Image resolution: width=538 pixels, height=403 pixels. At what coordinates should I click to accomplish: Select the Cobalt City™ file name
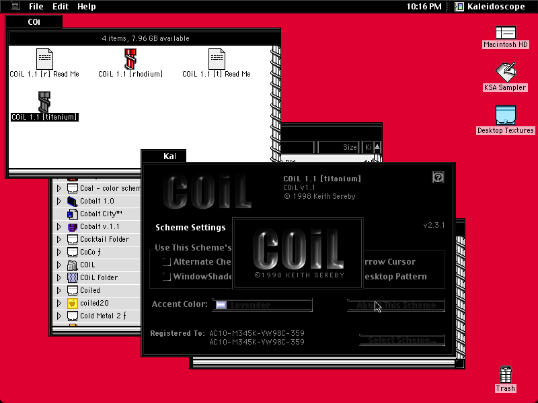[x=102, y=214]
